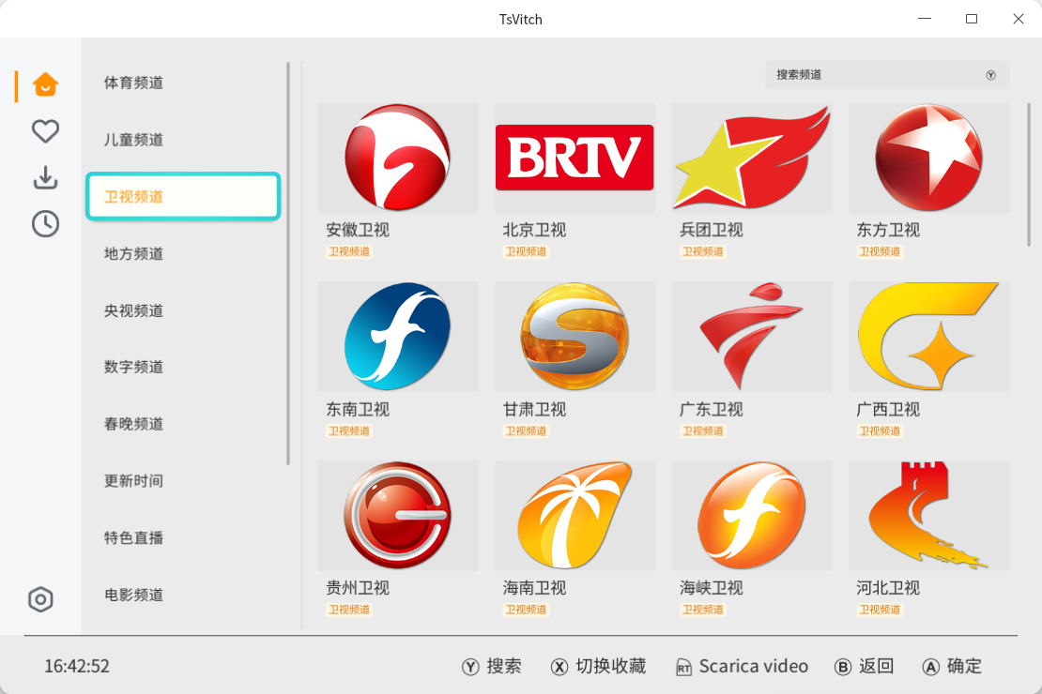The height and width of the screenshot is (694, 1042).
Task: Open history using the clock icon
Action: pyautogui.click(x=44, y=224)
